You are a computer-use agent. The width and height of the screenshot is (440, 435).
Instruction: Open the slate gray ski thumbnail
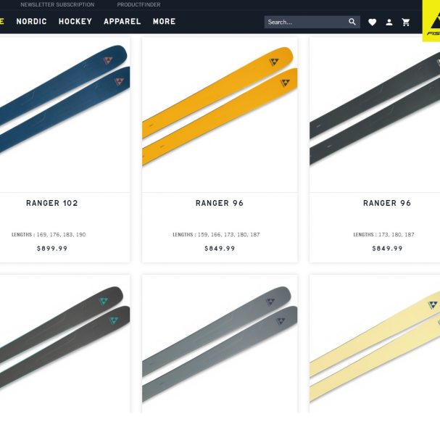point(220,344)
